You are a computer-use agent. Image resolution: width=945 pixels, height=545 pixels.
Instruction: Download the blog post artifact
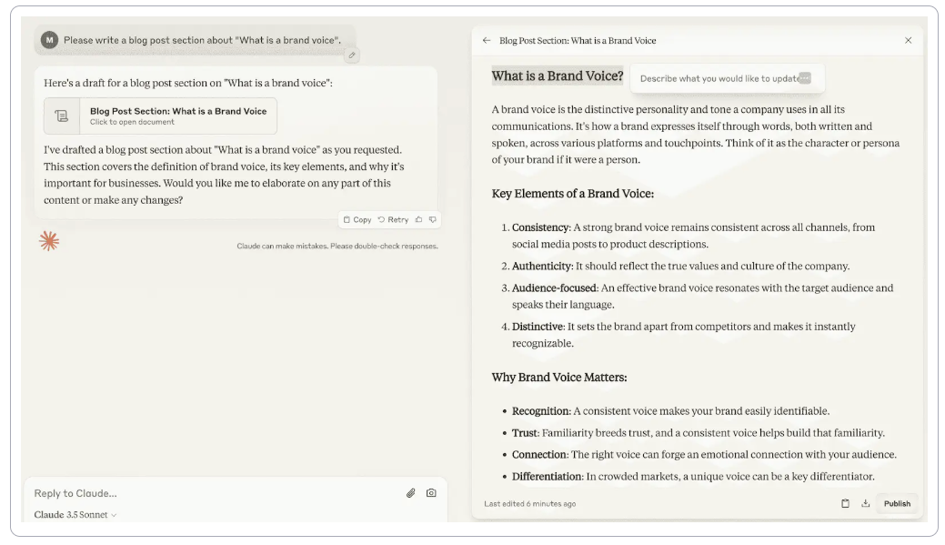pyautogui.click(x=865, y=503)
